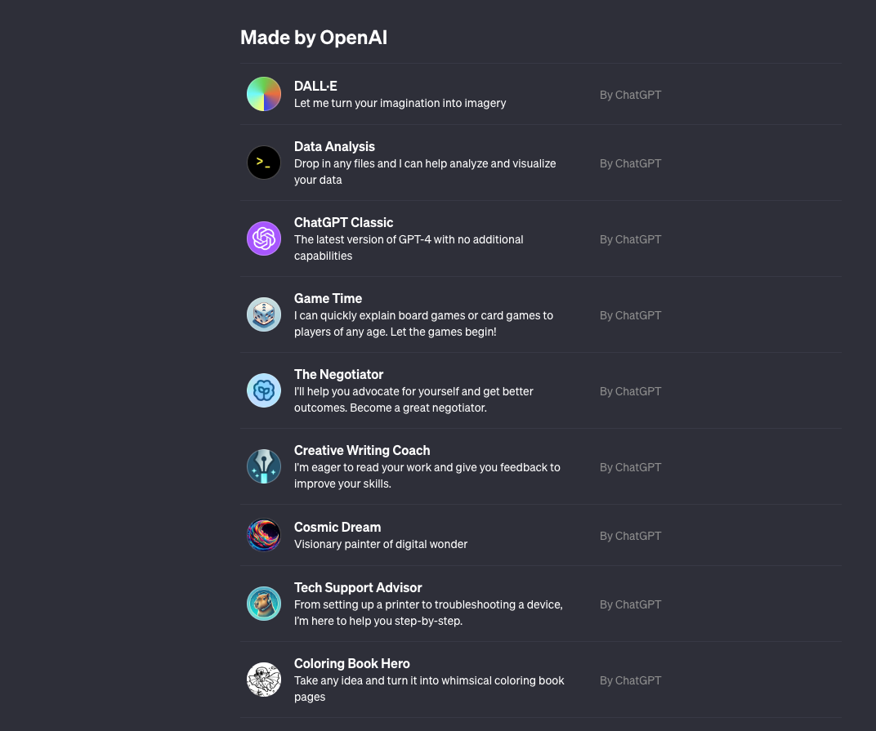The image size is (876, 731).
Task: Click the Cosmic Dream swirl icon
Action: coord(264,535)
